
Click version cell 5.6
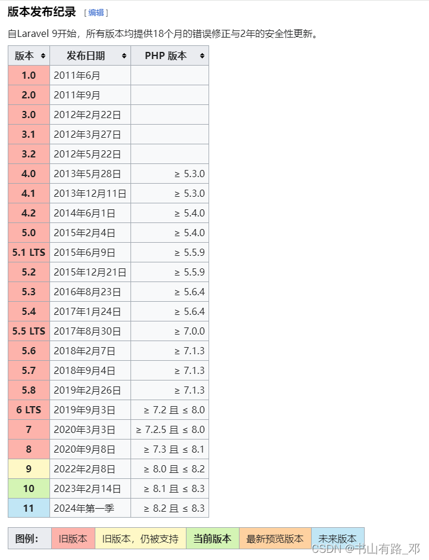coord(29,351)
